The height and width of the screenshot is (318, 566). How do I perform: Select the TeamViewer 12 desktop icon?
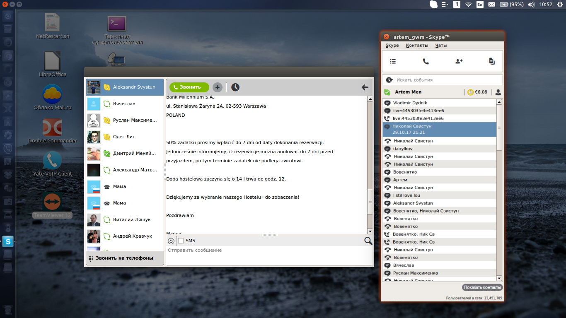(x=53, y=205)
